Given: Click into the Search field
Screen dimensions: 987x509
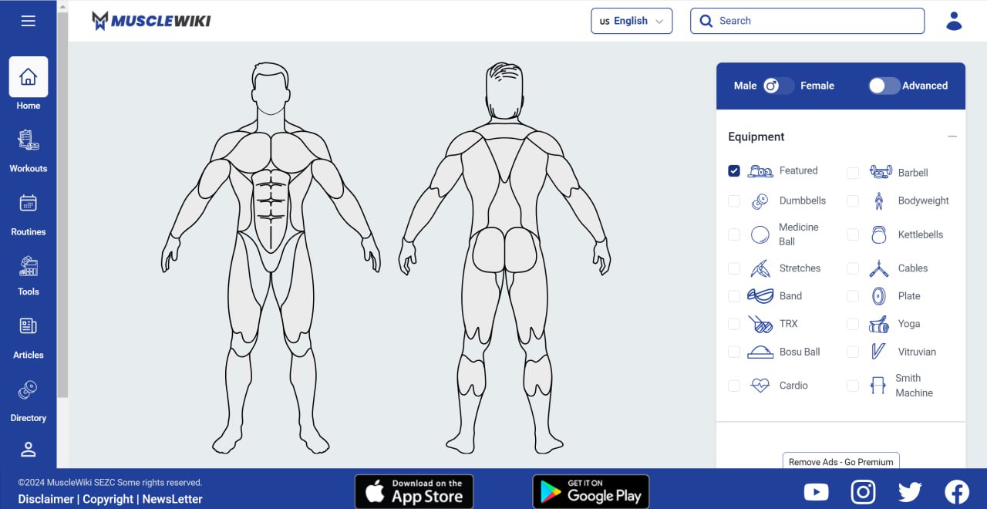Looking at the screenshot, I should coord(807,21).
